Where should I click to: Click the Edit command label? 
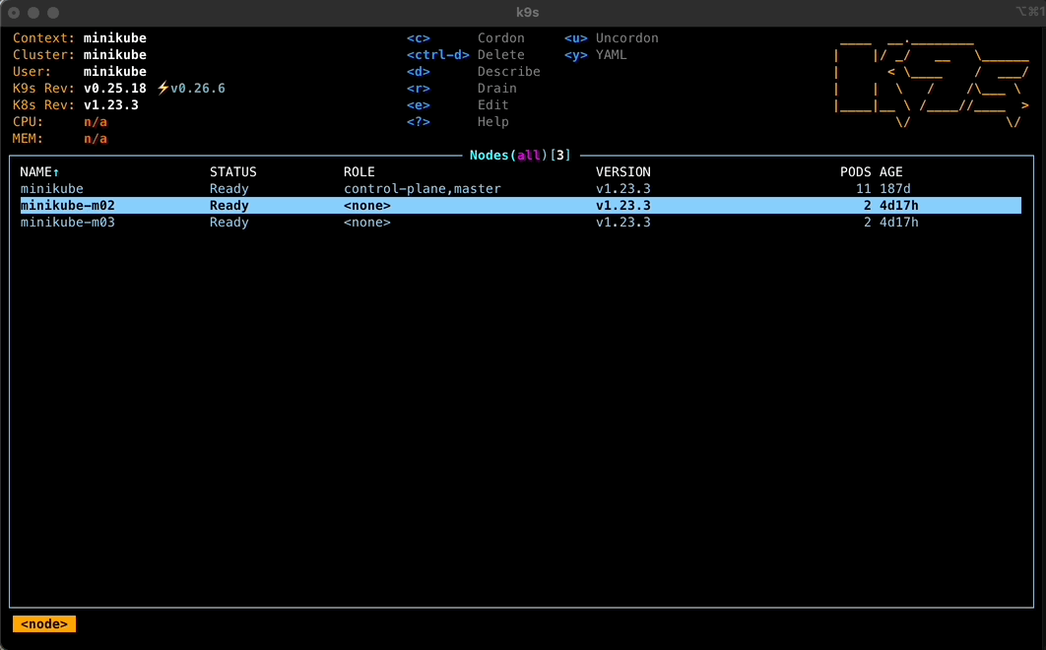(493, 104)
